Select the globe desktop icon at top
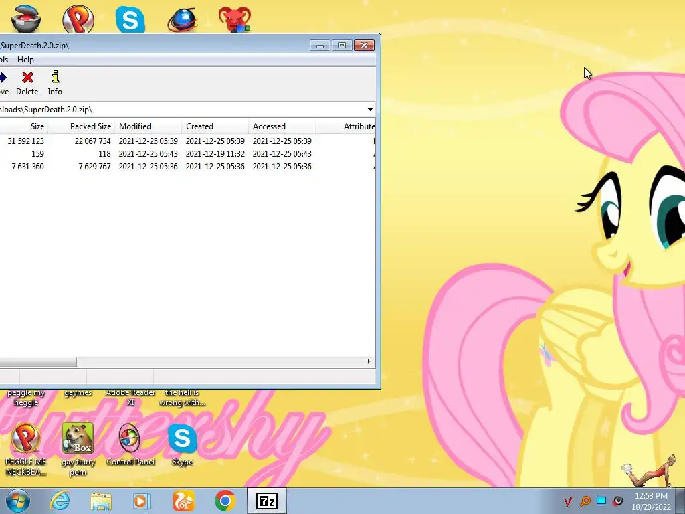This screenshot has height=514, width=685. coord(183,20)
